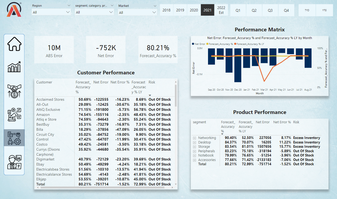Expand the Networking segment row
337x199 pixels.
click(194, 138)
